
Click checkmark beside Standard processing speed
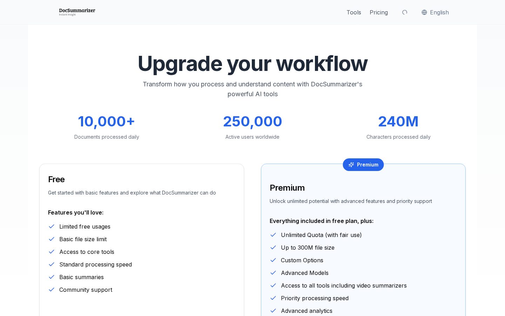52,264
